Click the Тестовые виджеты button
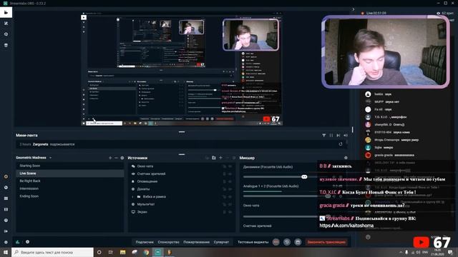Viewport: 458px width, 257px height. click(x=253, y=242)
